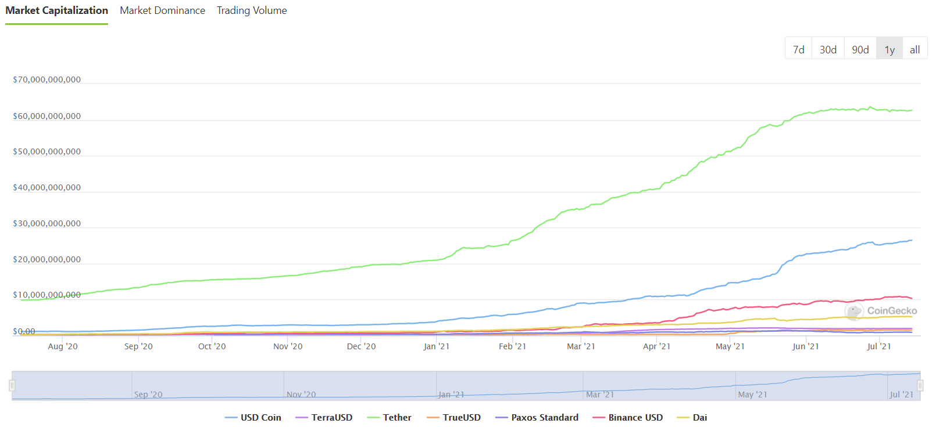
Task: Click the Jul '21 x-axis label
Action: [x=879, y=346]
